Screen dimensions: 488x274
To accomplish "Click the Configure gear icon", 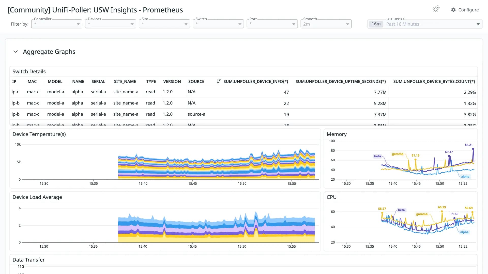I will click(x=453, y=10).
